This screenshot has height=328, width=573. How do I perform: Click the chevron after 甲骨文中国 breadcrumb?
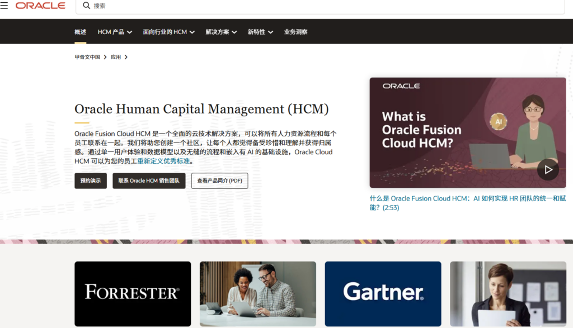pyautogui.click(x=105, y=57)
